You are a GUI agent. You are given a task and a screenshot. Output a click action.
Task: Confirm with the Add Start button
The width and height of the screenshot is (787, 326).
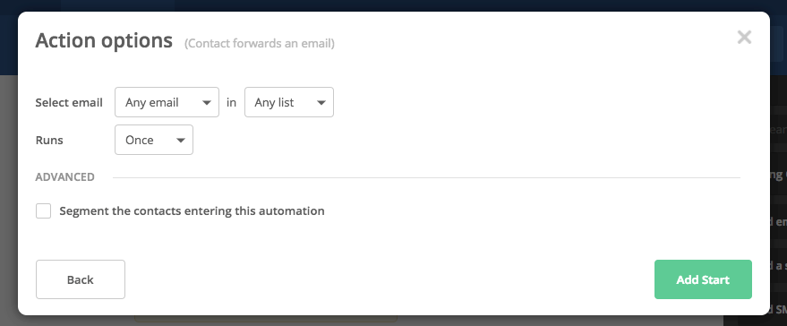click(703, 279)
